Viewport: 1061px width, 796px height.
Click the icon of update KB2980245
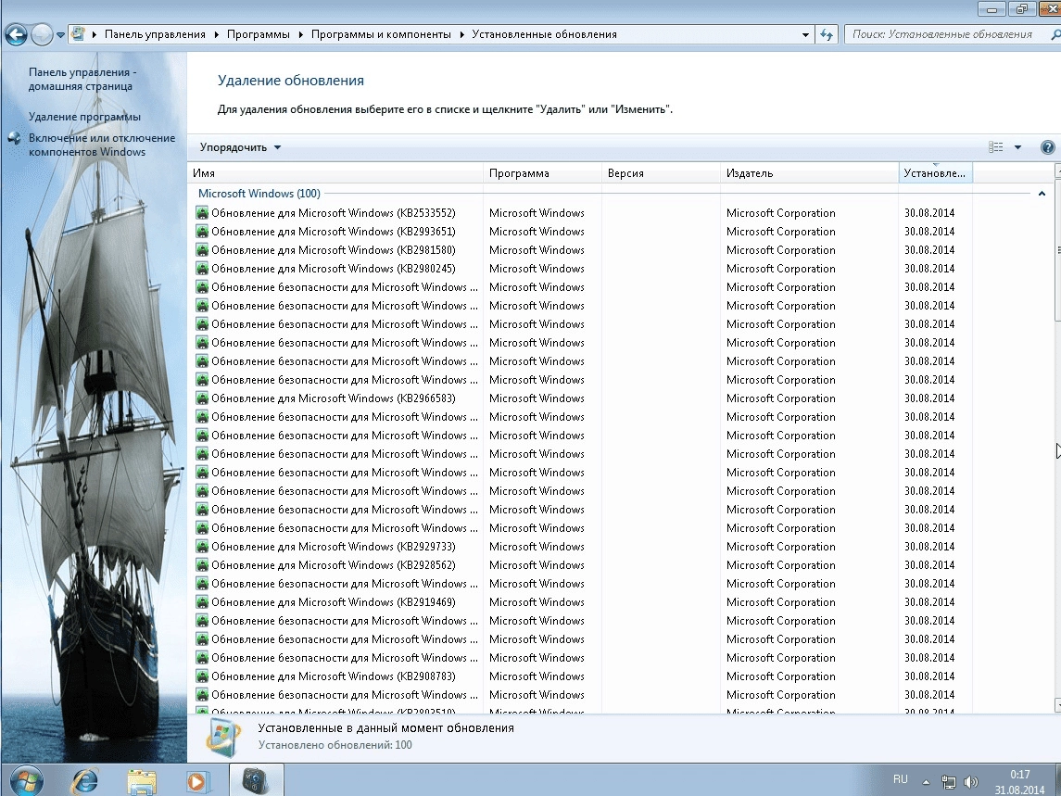[202, 269]
